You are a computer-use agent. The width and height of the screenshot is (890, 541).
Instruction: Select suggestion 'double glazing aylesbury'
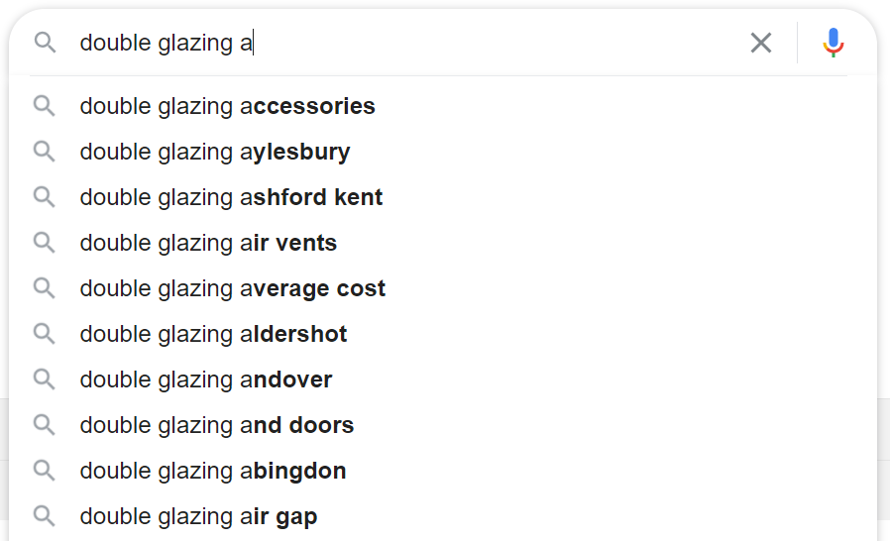tap(443, 152)
